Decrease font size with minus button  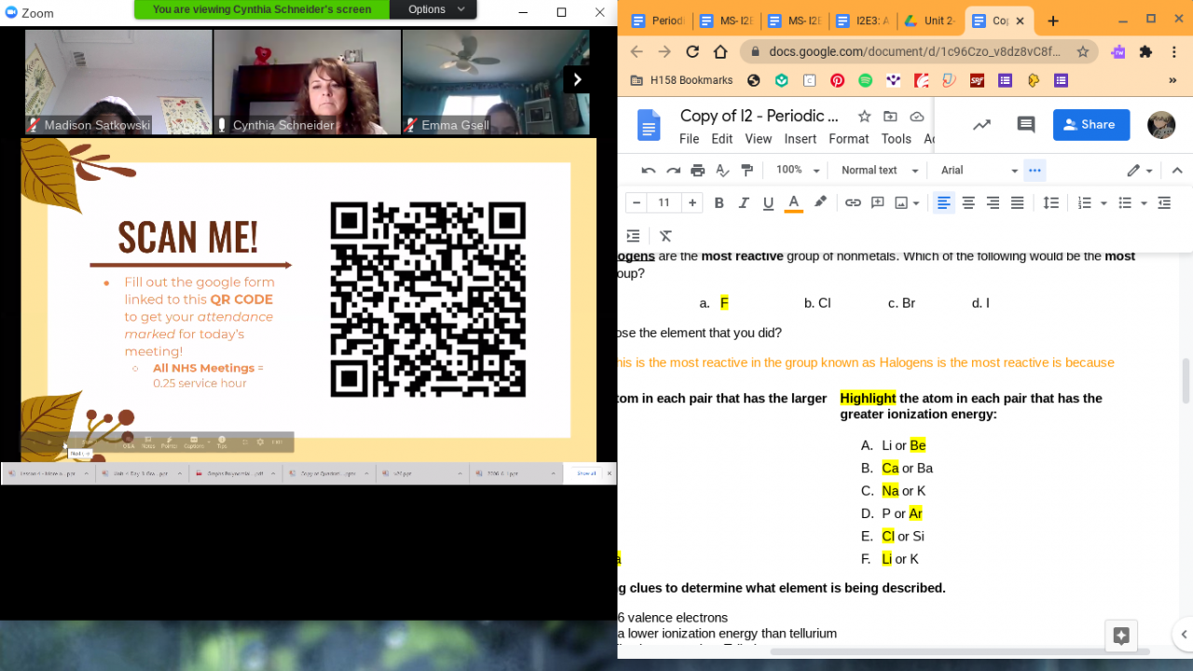637,203
